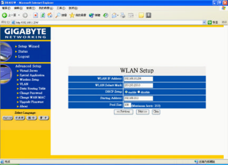Open Favorites star icon
Screen dimensions: 228x165
pos(72,15)
